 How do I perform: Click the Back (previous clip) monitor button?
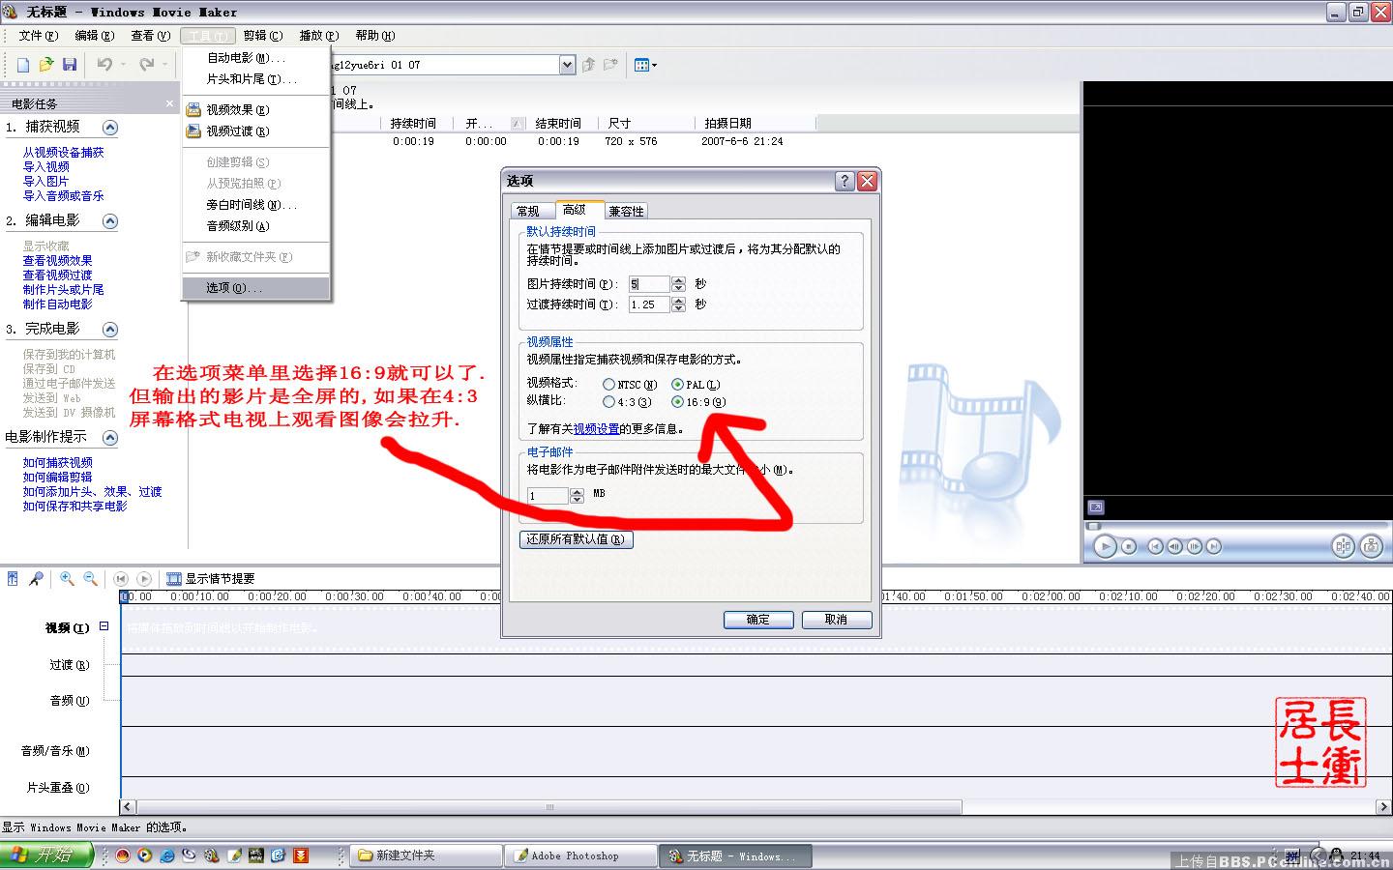tap(1155, 546)
